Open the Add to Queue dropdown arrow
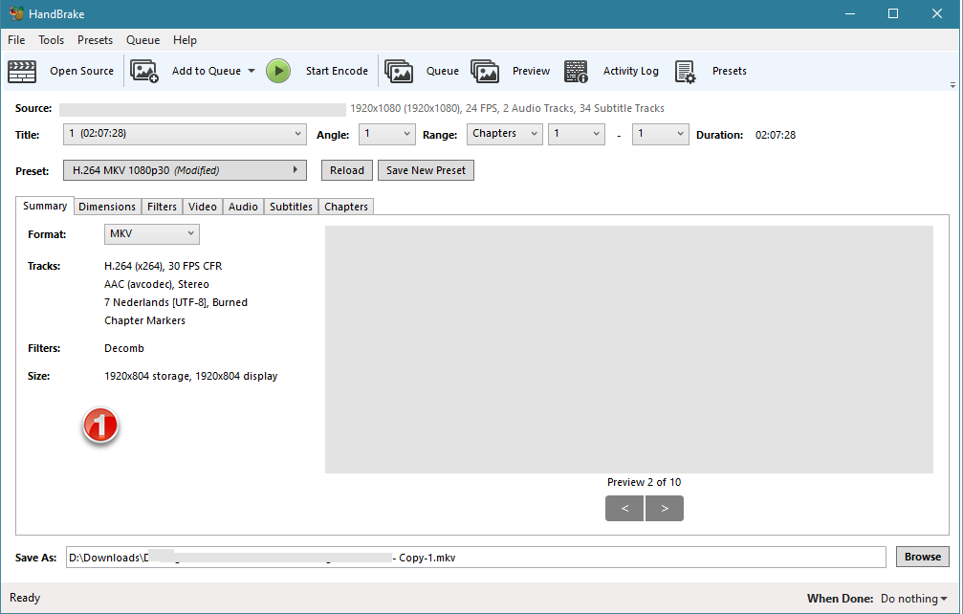 click(x=252, y=71)
